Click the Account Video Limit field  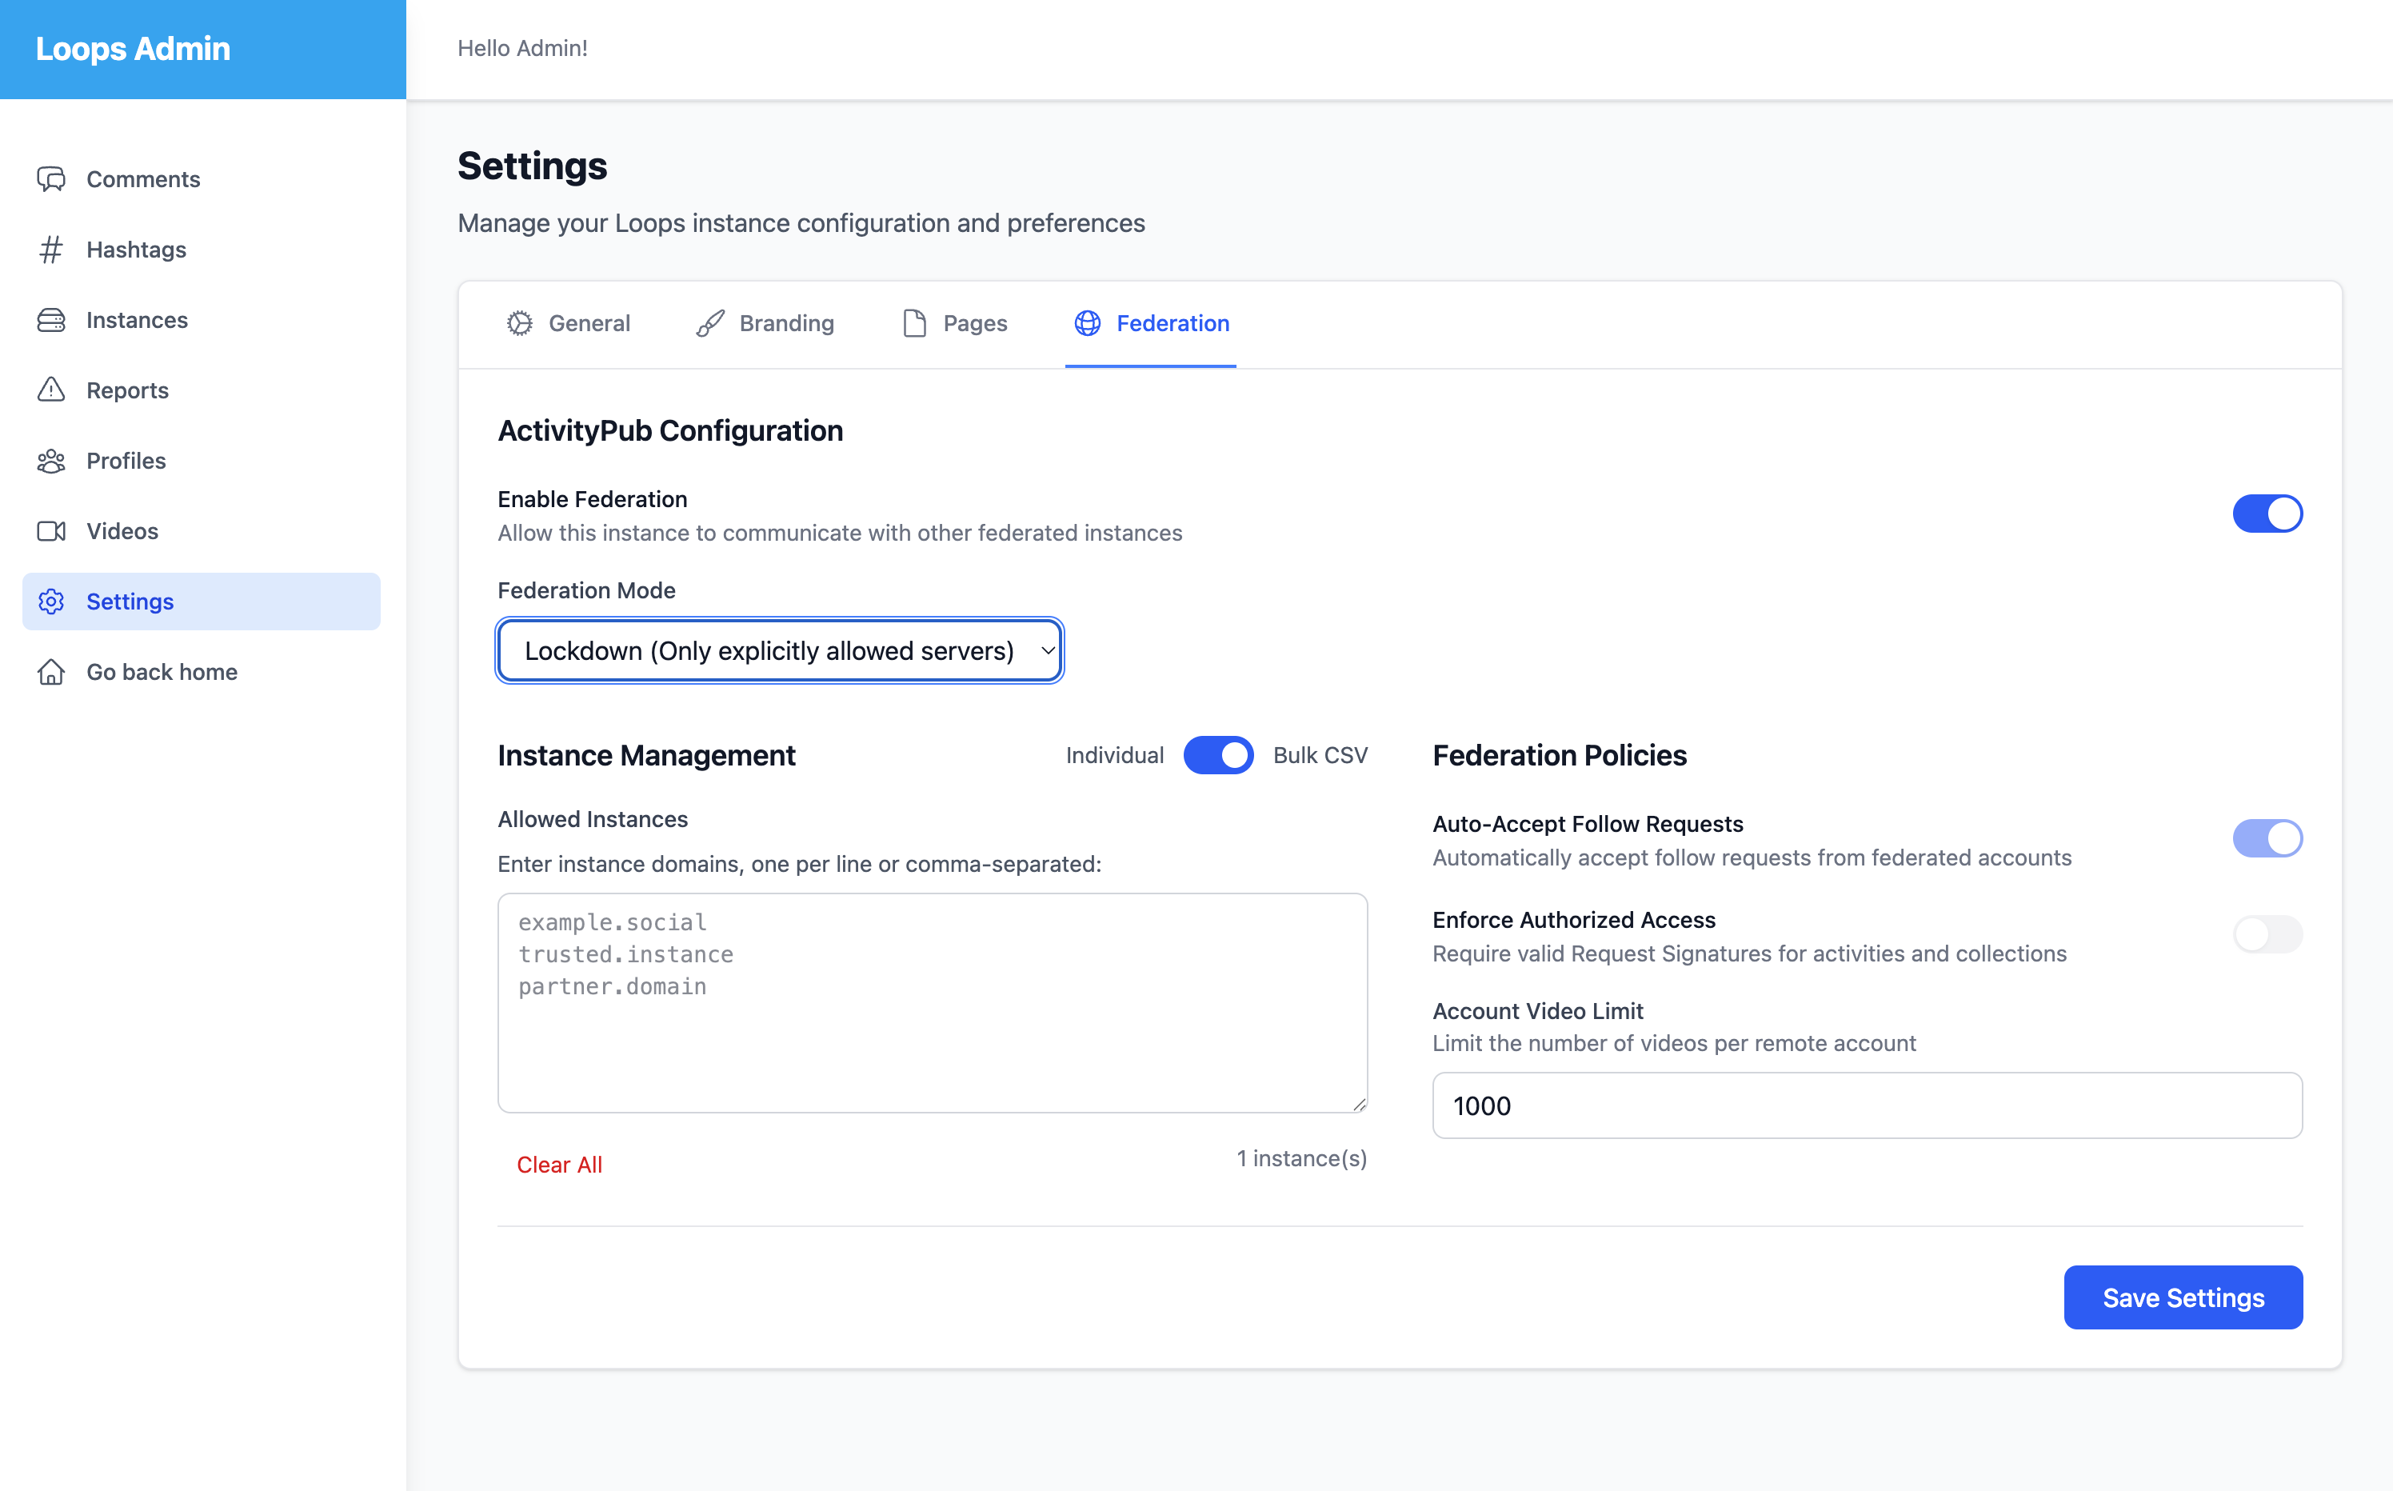[1867, 1105]
